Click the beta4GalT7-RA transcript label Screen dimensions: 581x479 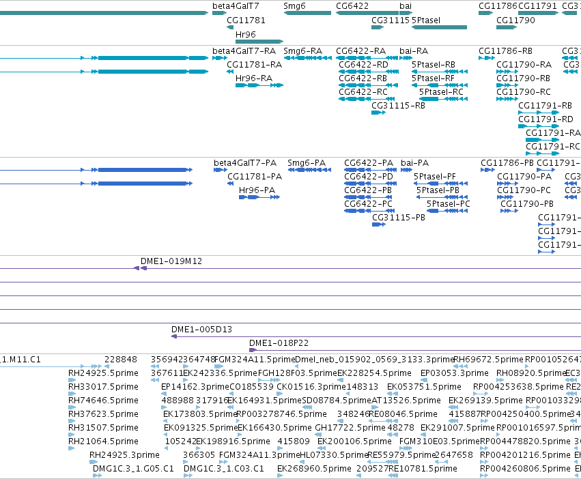click(244, 51)
